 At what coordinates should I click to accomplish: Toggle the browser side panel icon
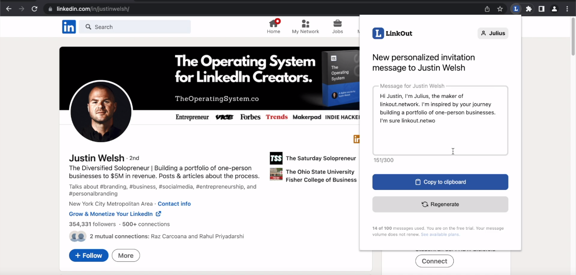tap(541, 9)
